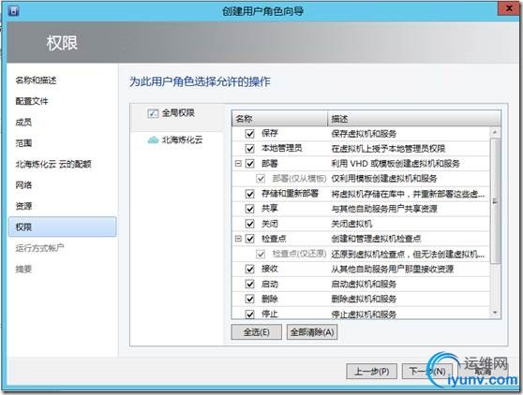
Task: Toggle the 共享 permission checkbox
Action: point(250,209)
